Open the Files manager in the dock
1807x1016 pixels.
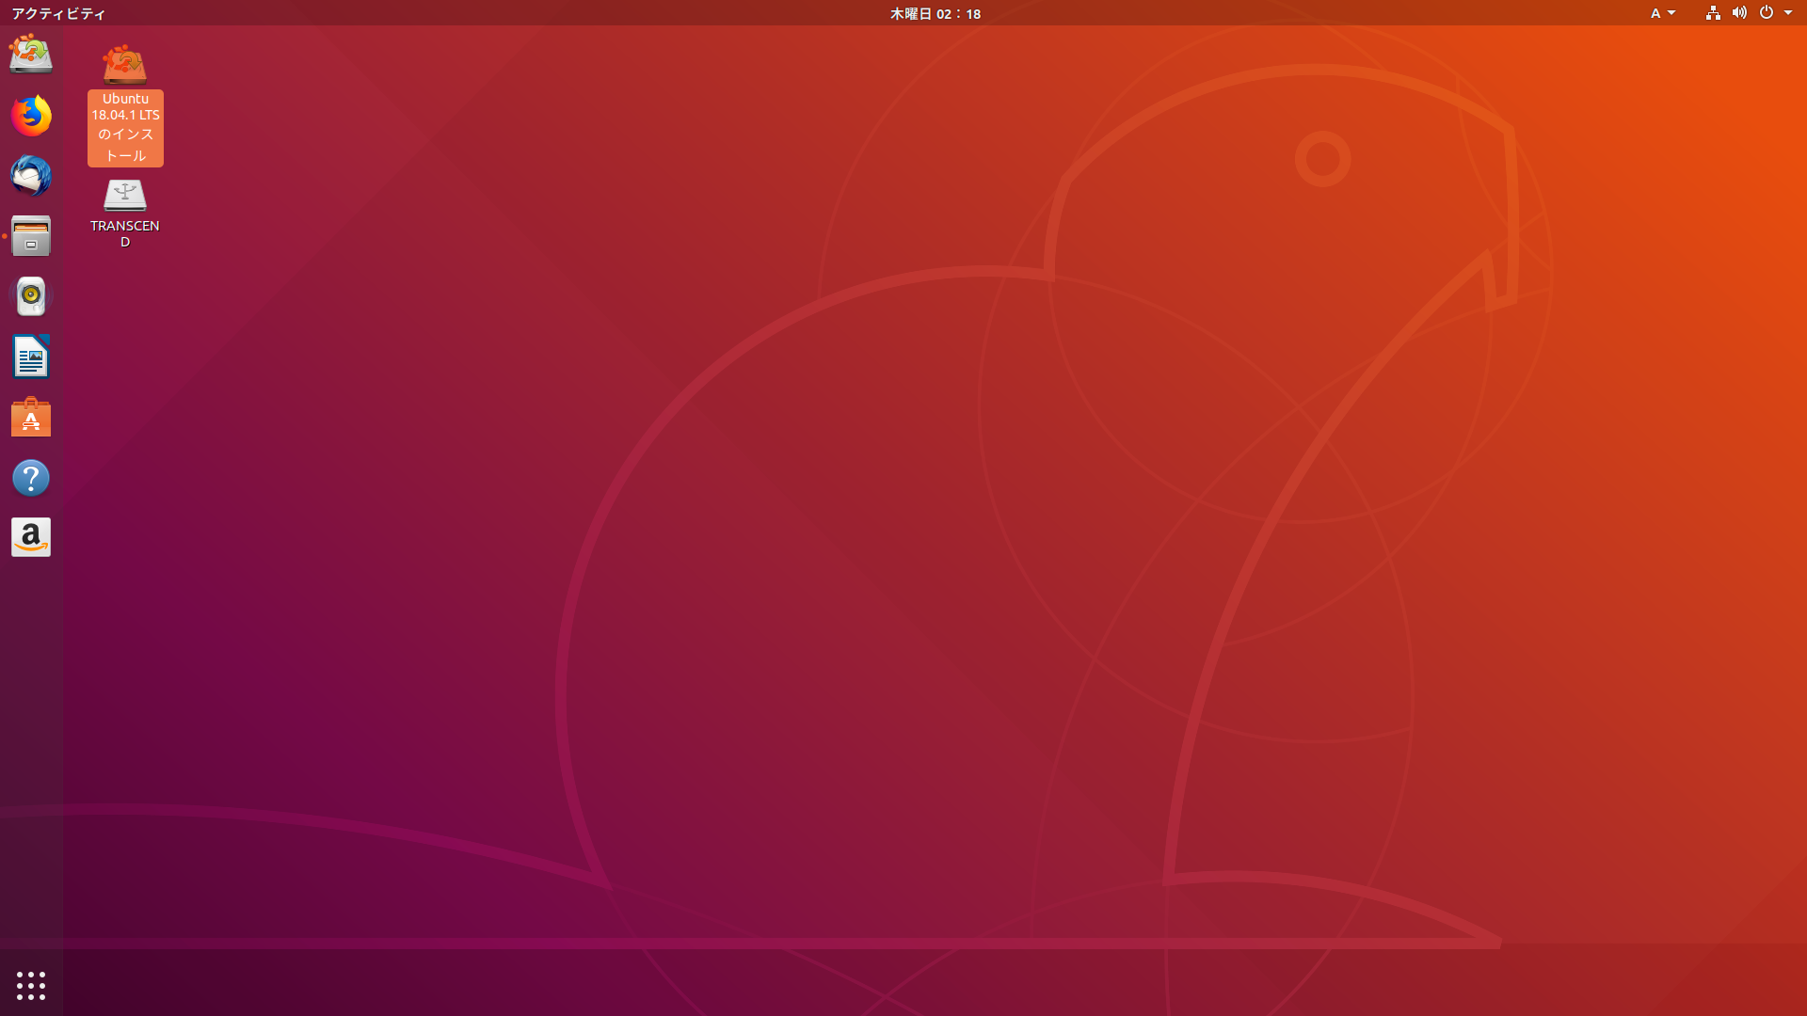(31, 236)
